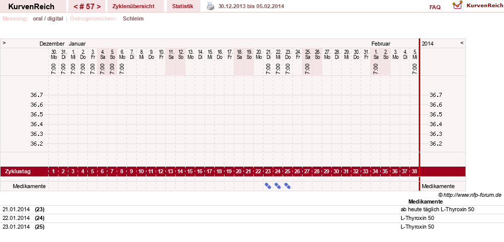Click the 'Dezember' month label
The height and width of the screenshot is (242, 504).
(x=52, y=44)
